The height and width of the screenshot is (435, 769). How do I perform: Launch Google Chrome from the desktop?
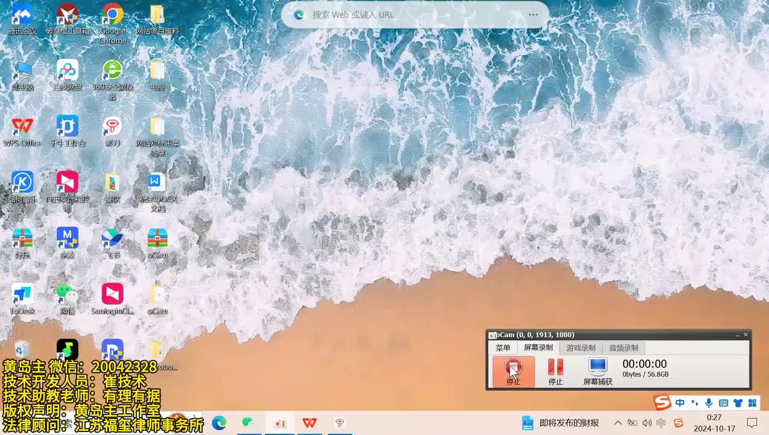click(112, 23)
